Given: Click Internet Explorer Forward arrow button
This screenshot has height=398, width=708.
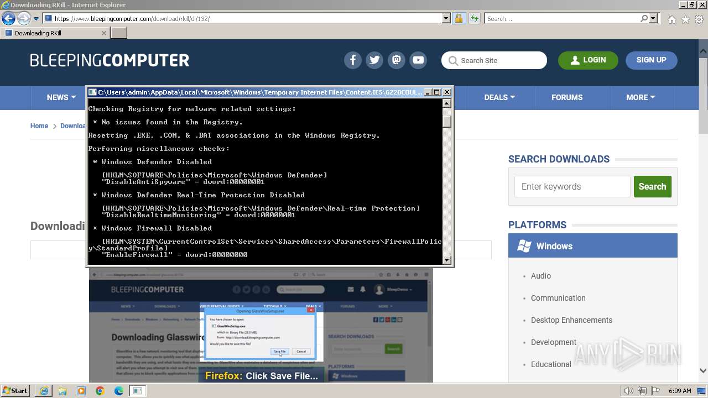Looking at the screenshot, I should pos(24,19).
